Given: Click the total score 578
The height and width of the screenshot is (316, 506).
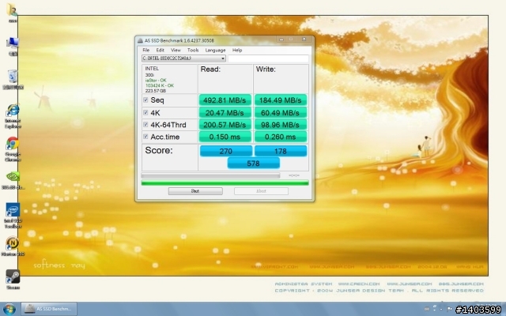Looking at the screenshot, I should [x=253, y=164].
